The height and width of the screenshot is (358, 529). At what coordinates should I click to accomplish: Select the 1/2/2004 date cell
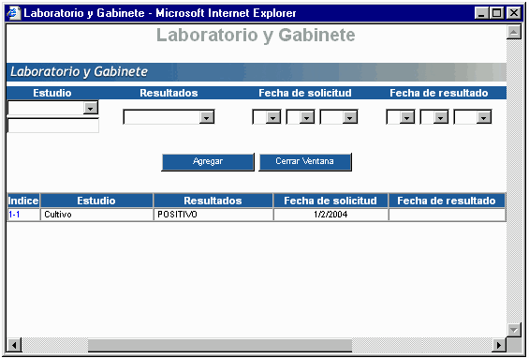click(331, 215)
